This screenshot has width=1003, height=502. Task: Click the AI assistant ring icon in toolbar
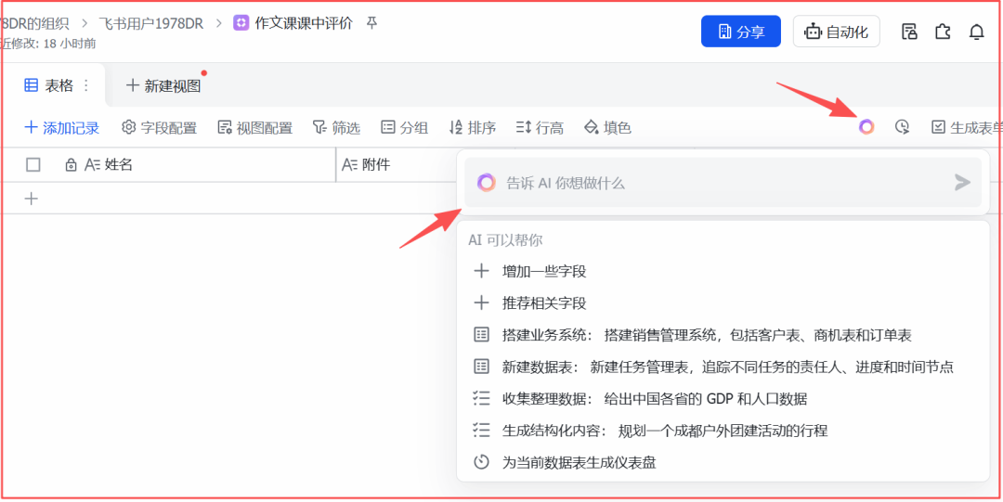pos(866,127)
